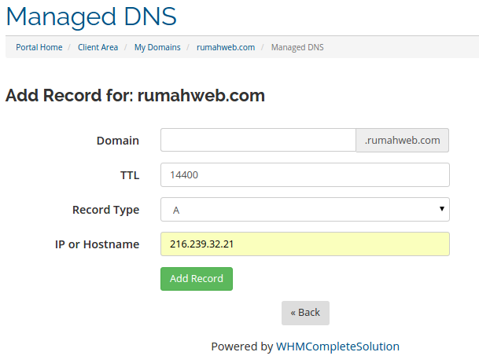The width and height of the screenshot is (479, 363).
Task: Focus the Domain input field
Action: click(x=258, y=140)
